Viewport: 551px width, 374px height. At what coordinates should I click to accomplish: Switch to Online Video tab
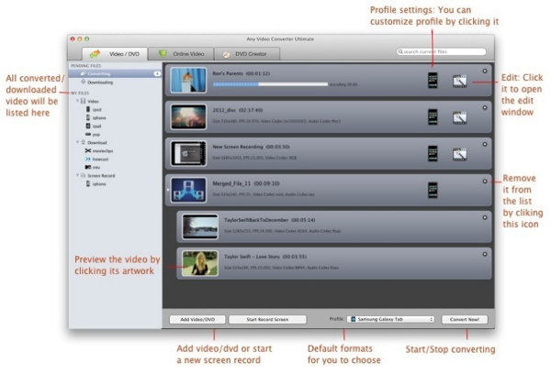[x=181, y=54]
